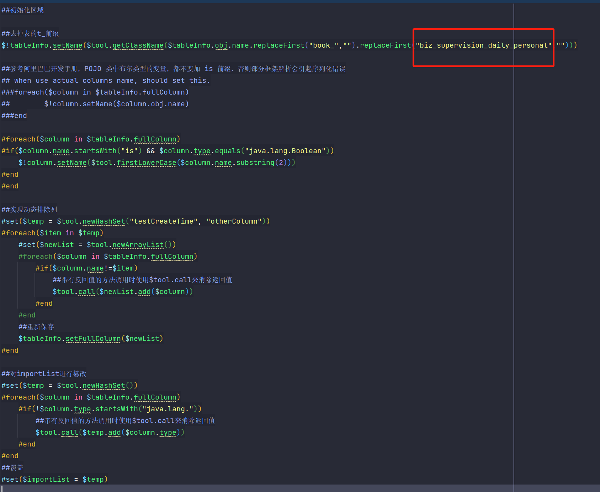Click 'startsWith("is")' in the #if line
The height and width of the screenshot is (492, 600).
coord(108,151)
